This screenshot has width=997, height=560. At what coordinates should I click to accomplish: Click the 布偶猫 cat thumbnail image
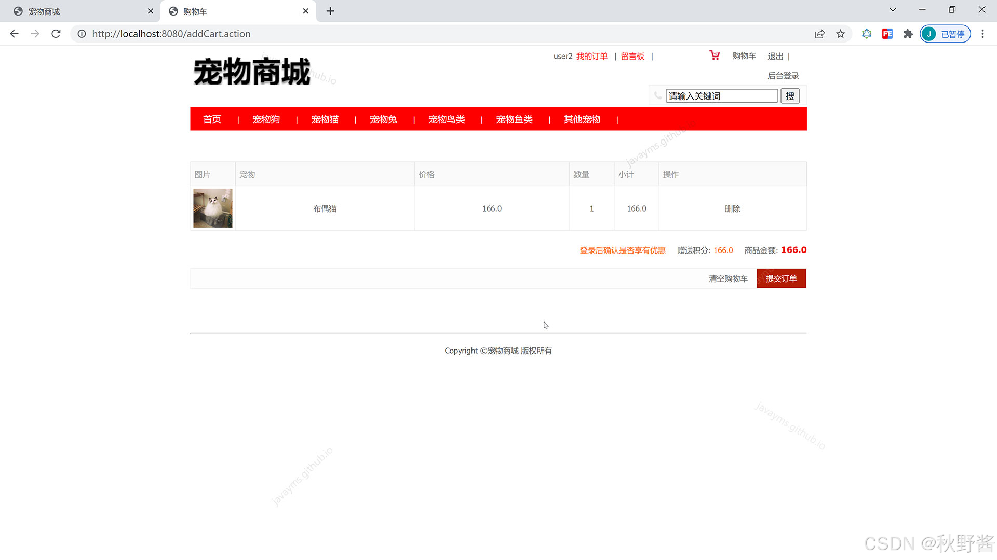(213, 208)
